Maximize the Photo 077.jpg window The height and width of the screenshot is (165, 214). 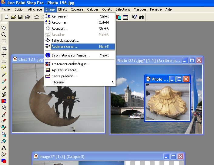192,60
